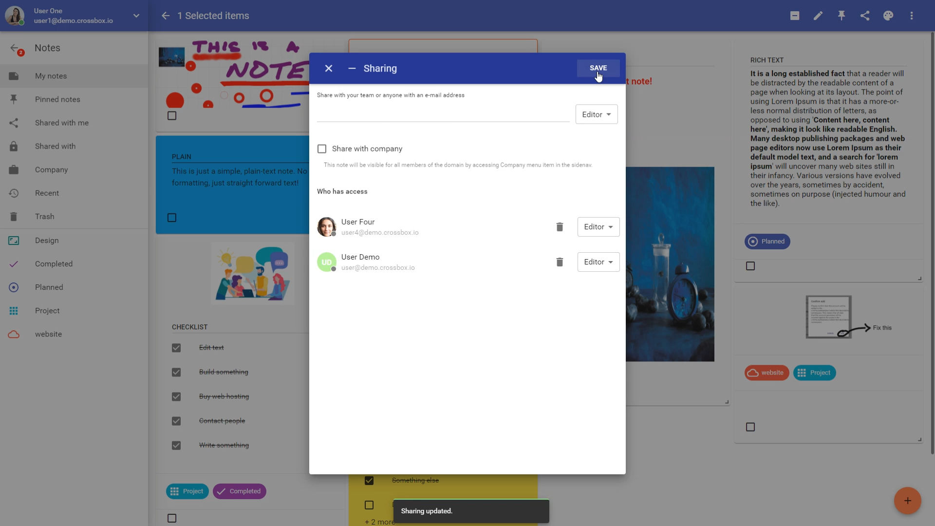Click the orange add note plus button
The image size is (935, 526).
[x=907, y=501]
